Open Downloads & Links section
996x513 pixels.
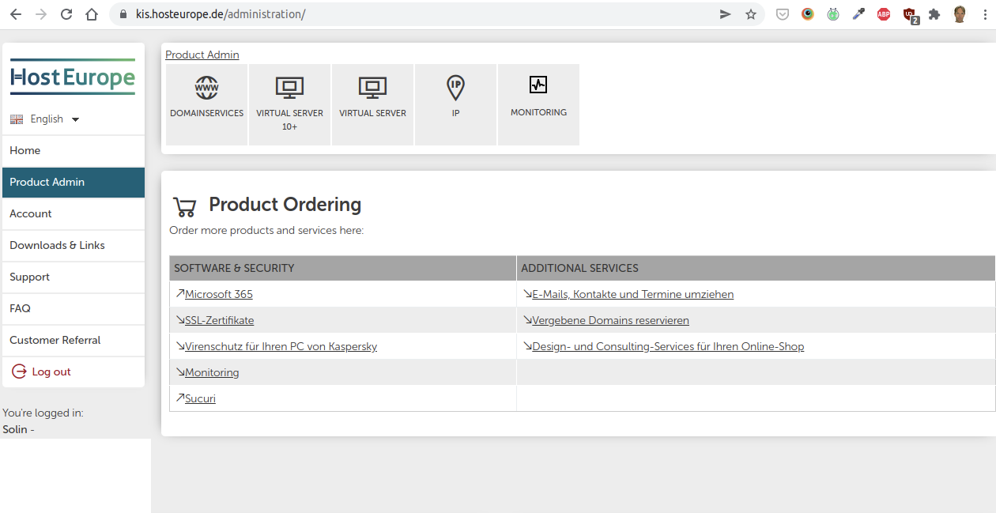[57, 245]
